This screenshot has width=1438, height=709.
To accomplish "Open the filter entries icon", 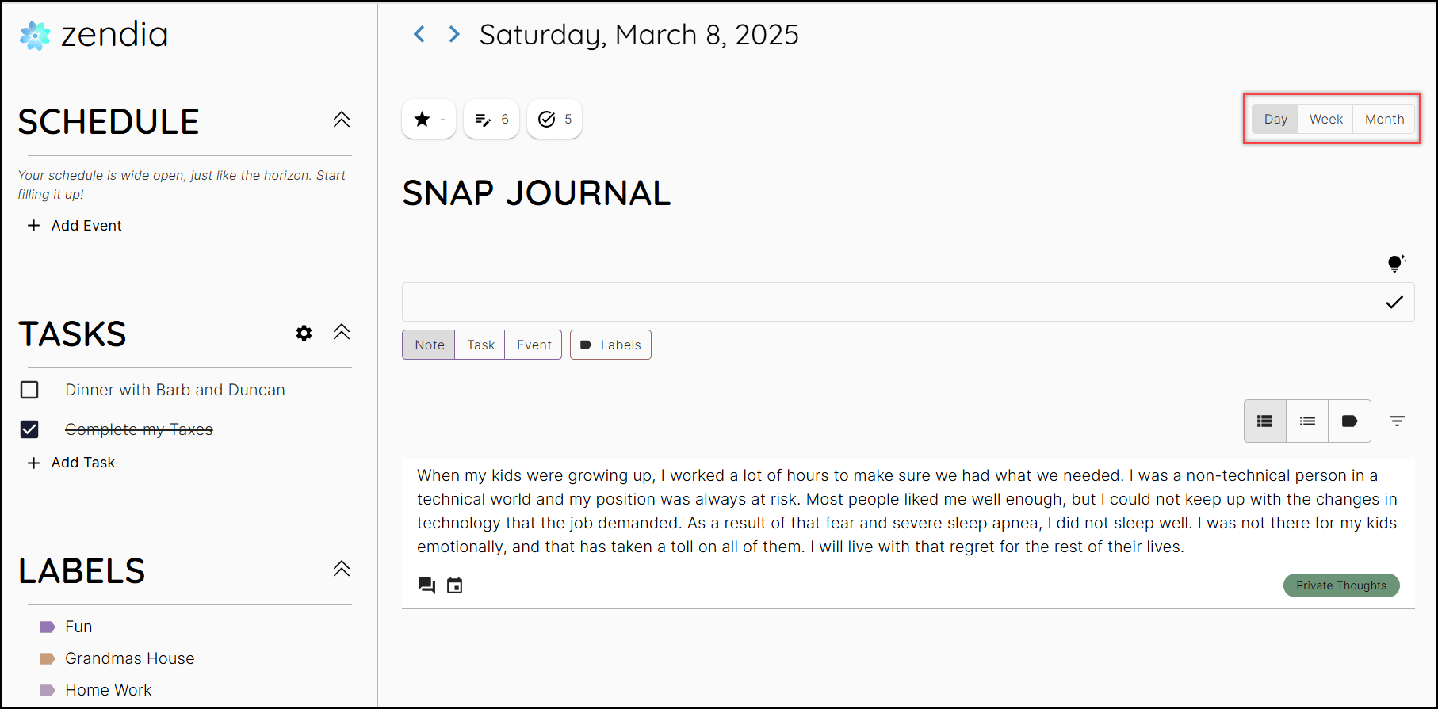I will coord(1397,421).
